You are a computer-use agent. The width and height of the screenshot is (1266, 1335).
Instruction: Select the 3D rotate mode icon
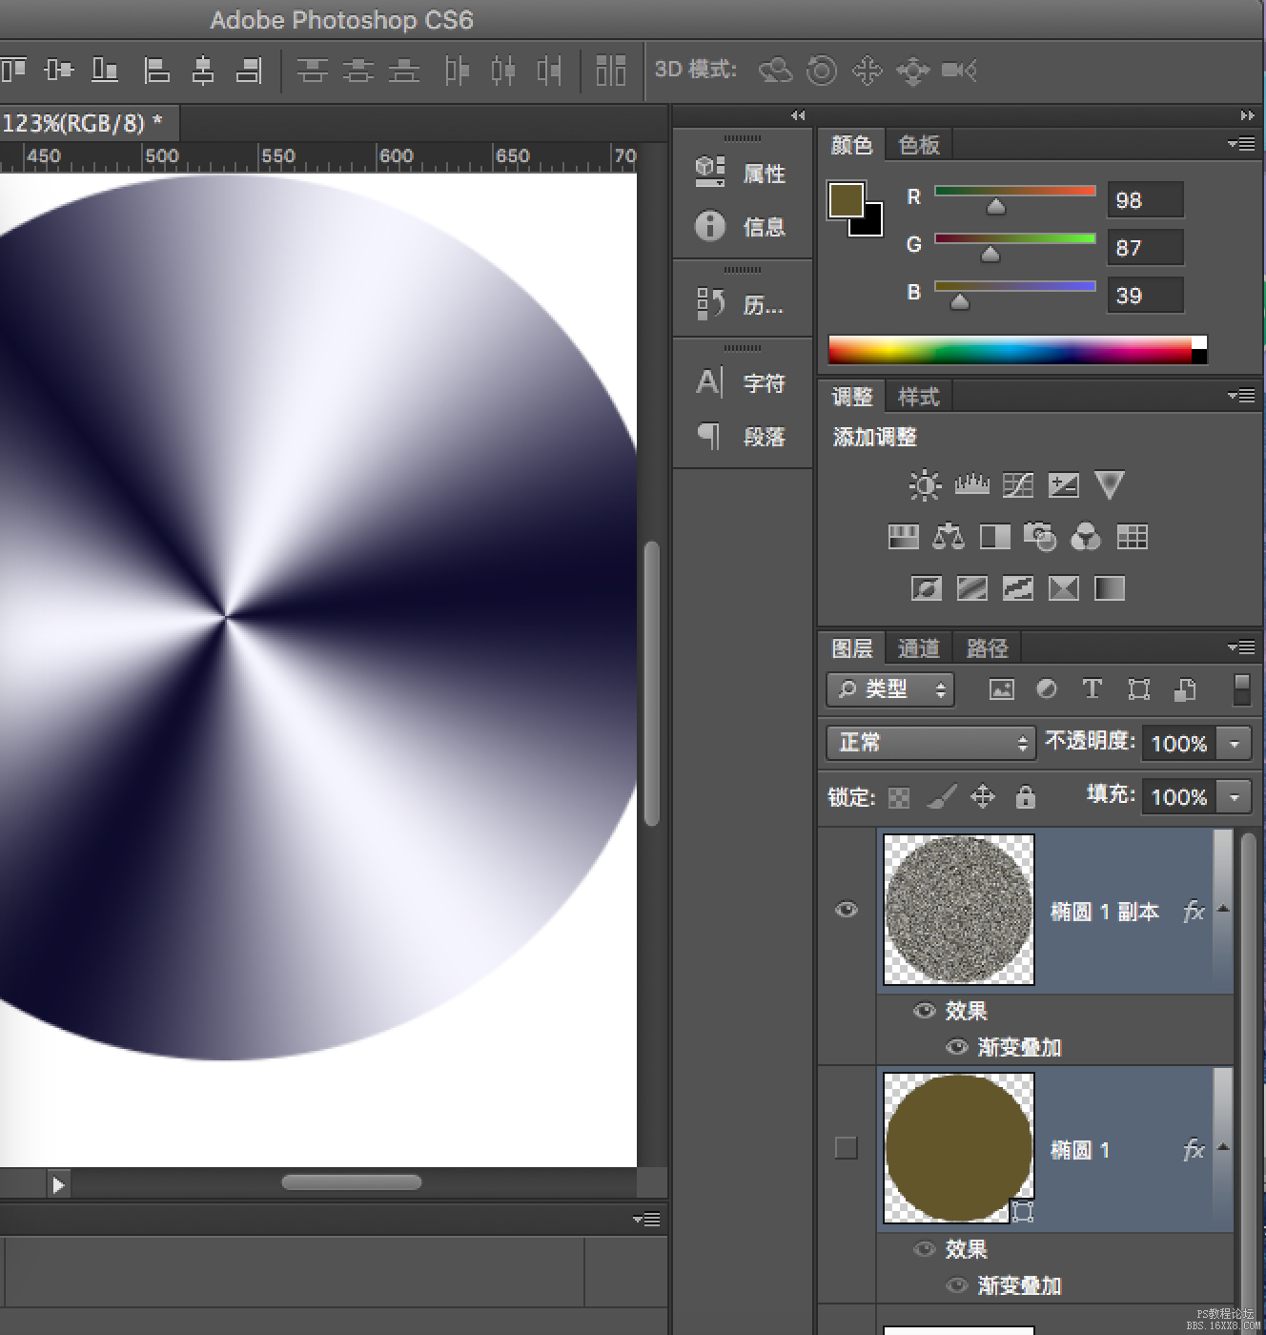(x=775, y=70)
